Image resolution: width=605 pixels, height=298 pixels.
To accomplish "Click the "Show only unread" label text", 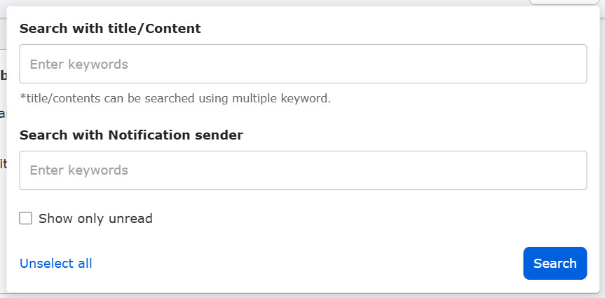I will click(95, 219).
